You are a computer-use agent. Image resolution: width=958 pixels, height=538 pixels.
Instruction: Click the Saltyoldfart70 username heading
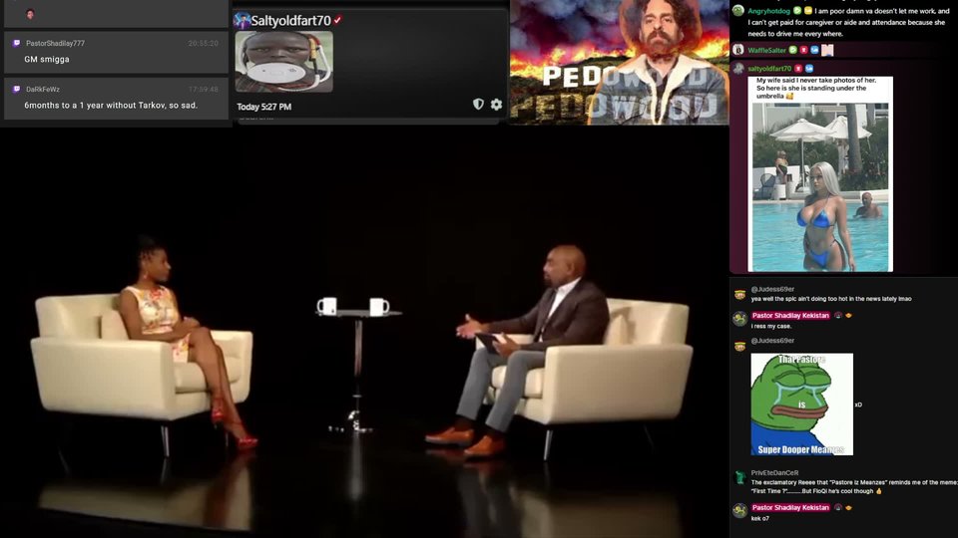pos(290,20)
